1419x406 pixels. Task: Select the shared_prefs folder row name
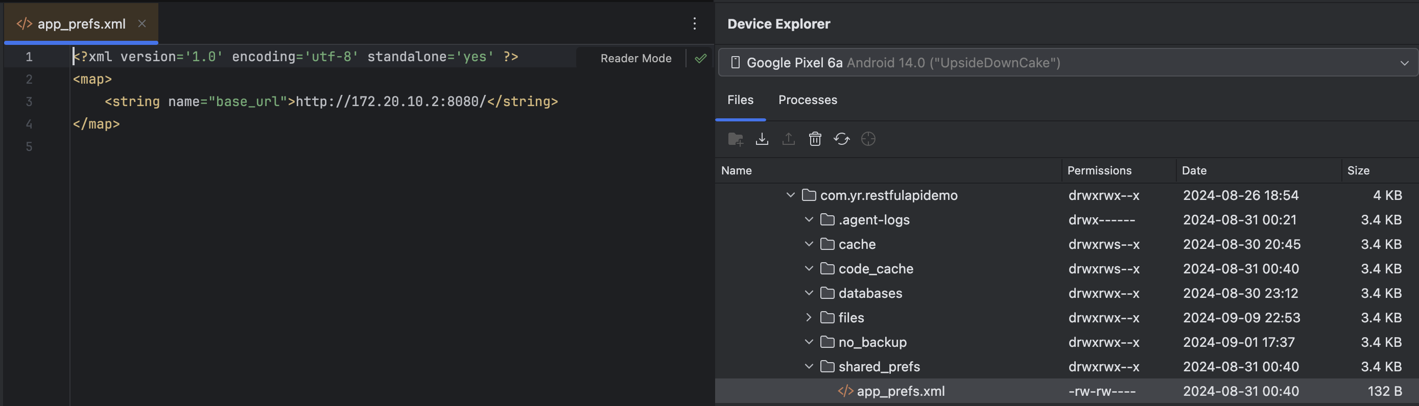point(879,367)
